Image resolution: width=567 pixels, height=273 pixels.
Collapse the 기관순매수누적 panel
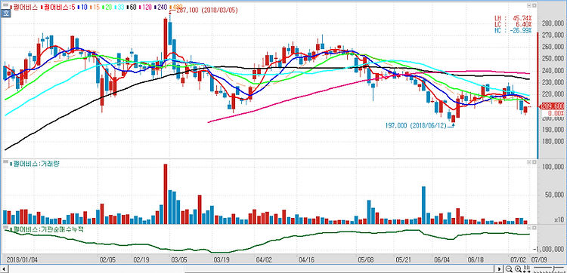click(529, 229)
